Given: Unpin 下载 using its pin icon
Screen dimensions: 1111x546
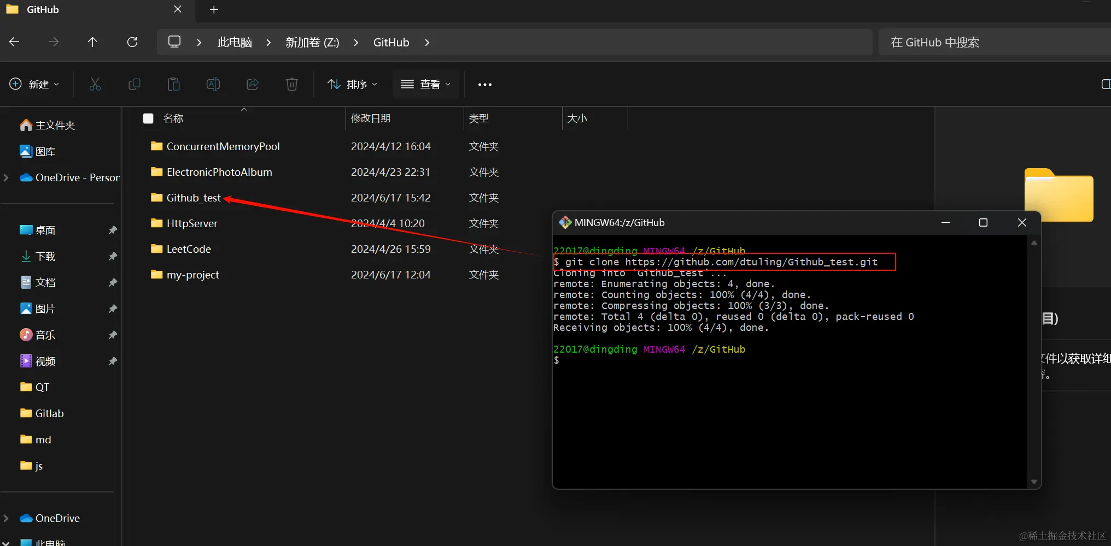Looking at the screenshot, I should coord(113,256).
